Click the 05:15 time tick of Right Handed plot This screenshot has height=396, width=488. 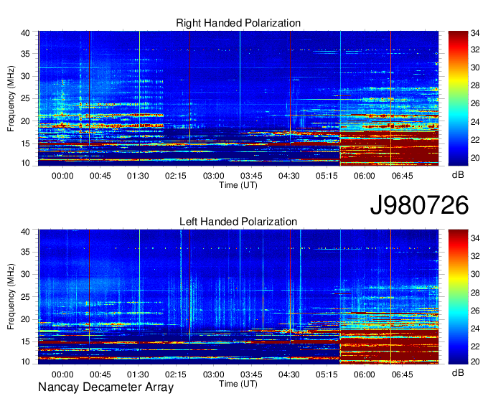[x=327, y=176]
